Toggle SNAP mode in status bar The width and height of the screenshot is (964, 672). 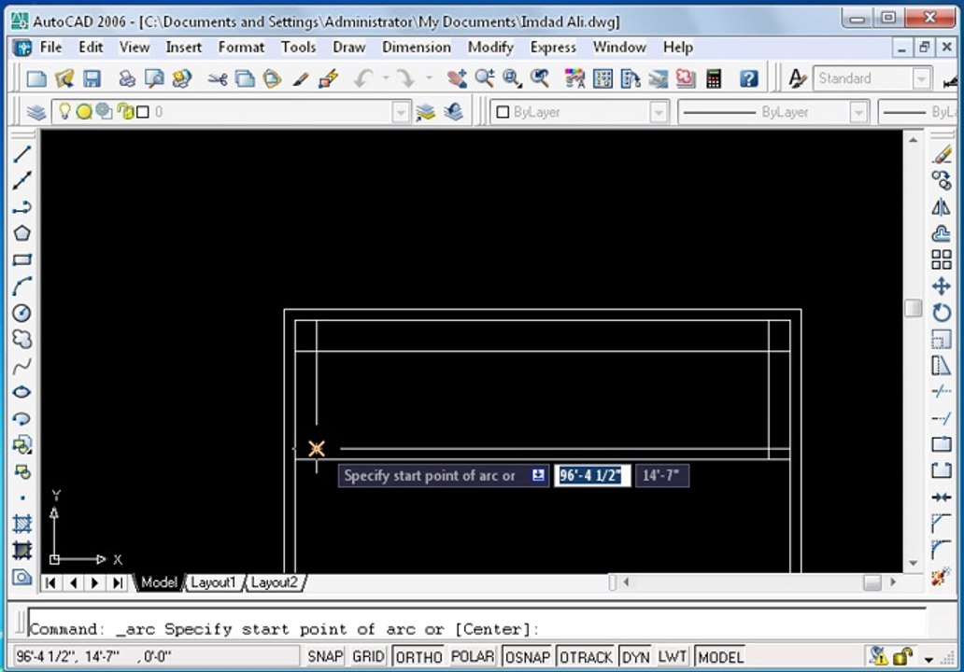coord(325,657)
